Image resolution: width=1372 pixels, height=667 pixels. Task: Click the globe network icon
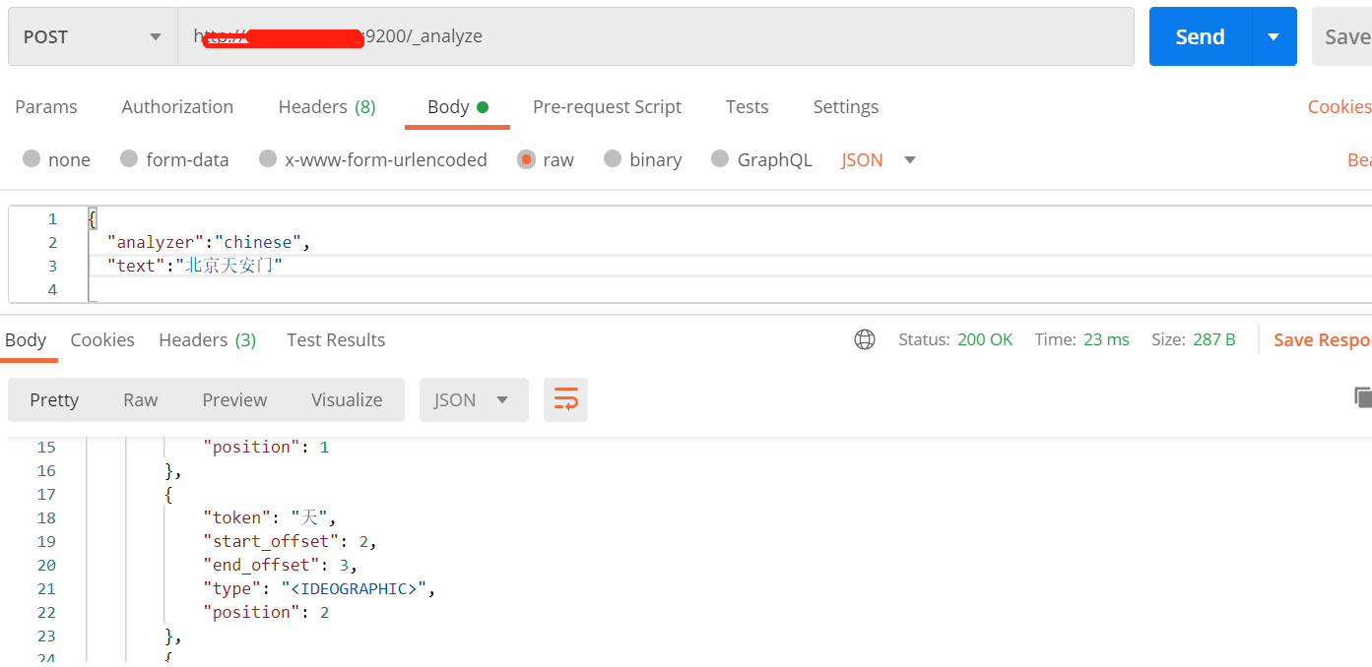pos(865,339)
